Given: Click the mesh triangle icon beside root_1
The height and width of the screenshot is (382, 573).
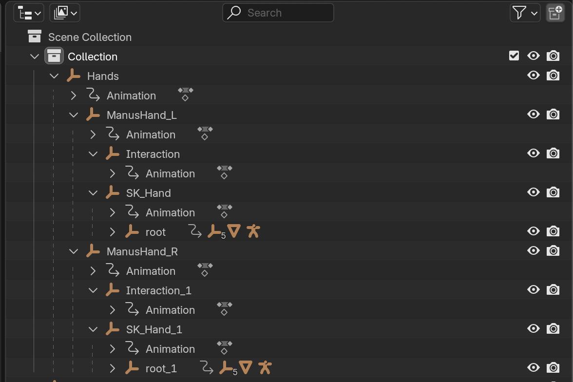Looking at the screenshot, I should click(246, 368).
